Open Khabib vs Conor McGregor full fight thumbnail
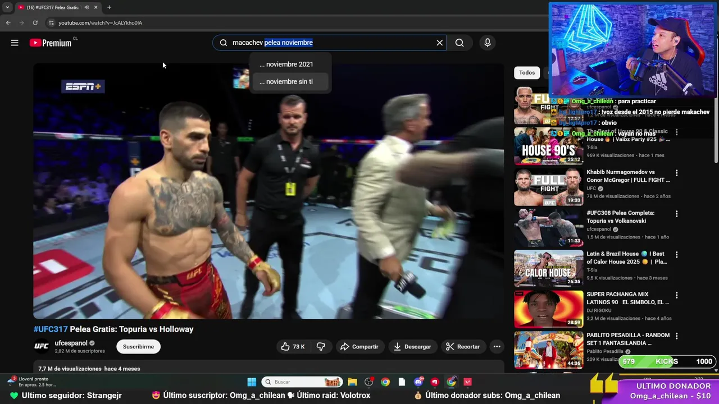Image resolution: width=719 pixels, height=404 pixels. click(x=548, y=187)
